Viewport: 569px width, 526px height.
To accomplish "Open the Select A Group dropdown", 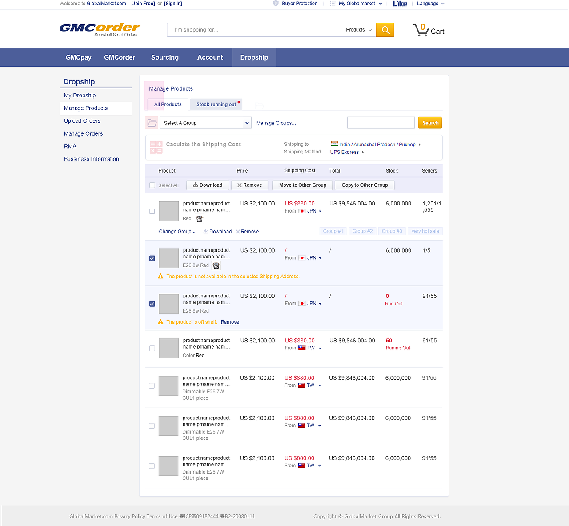I will point(206,123).
